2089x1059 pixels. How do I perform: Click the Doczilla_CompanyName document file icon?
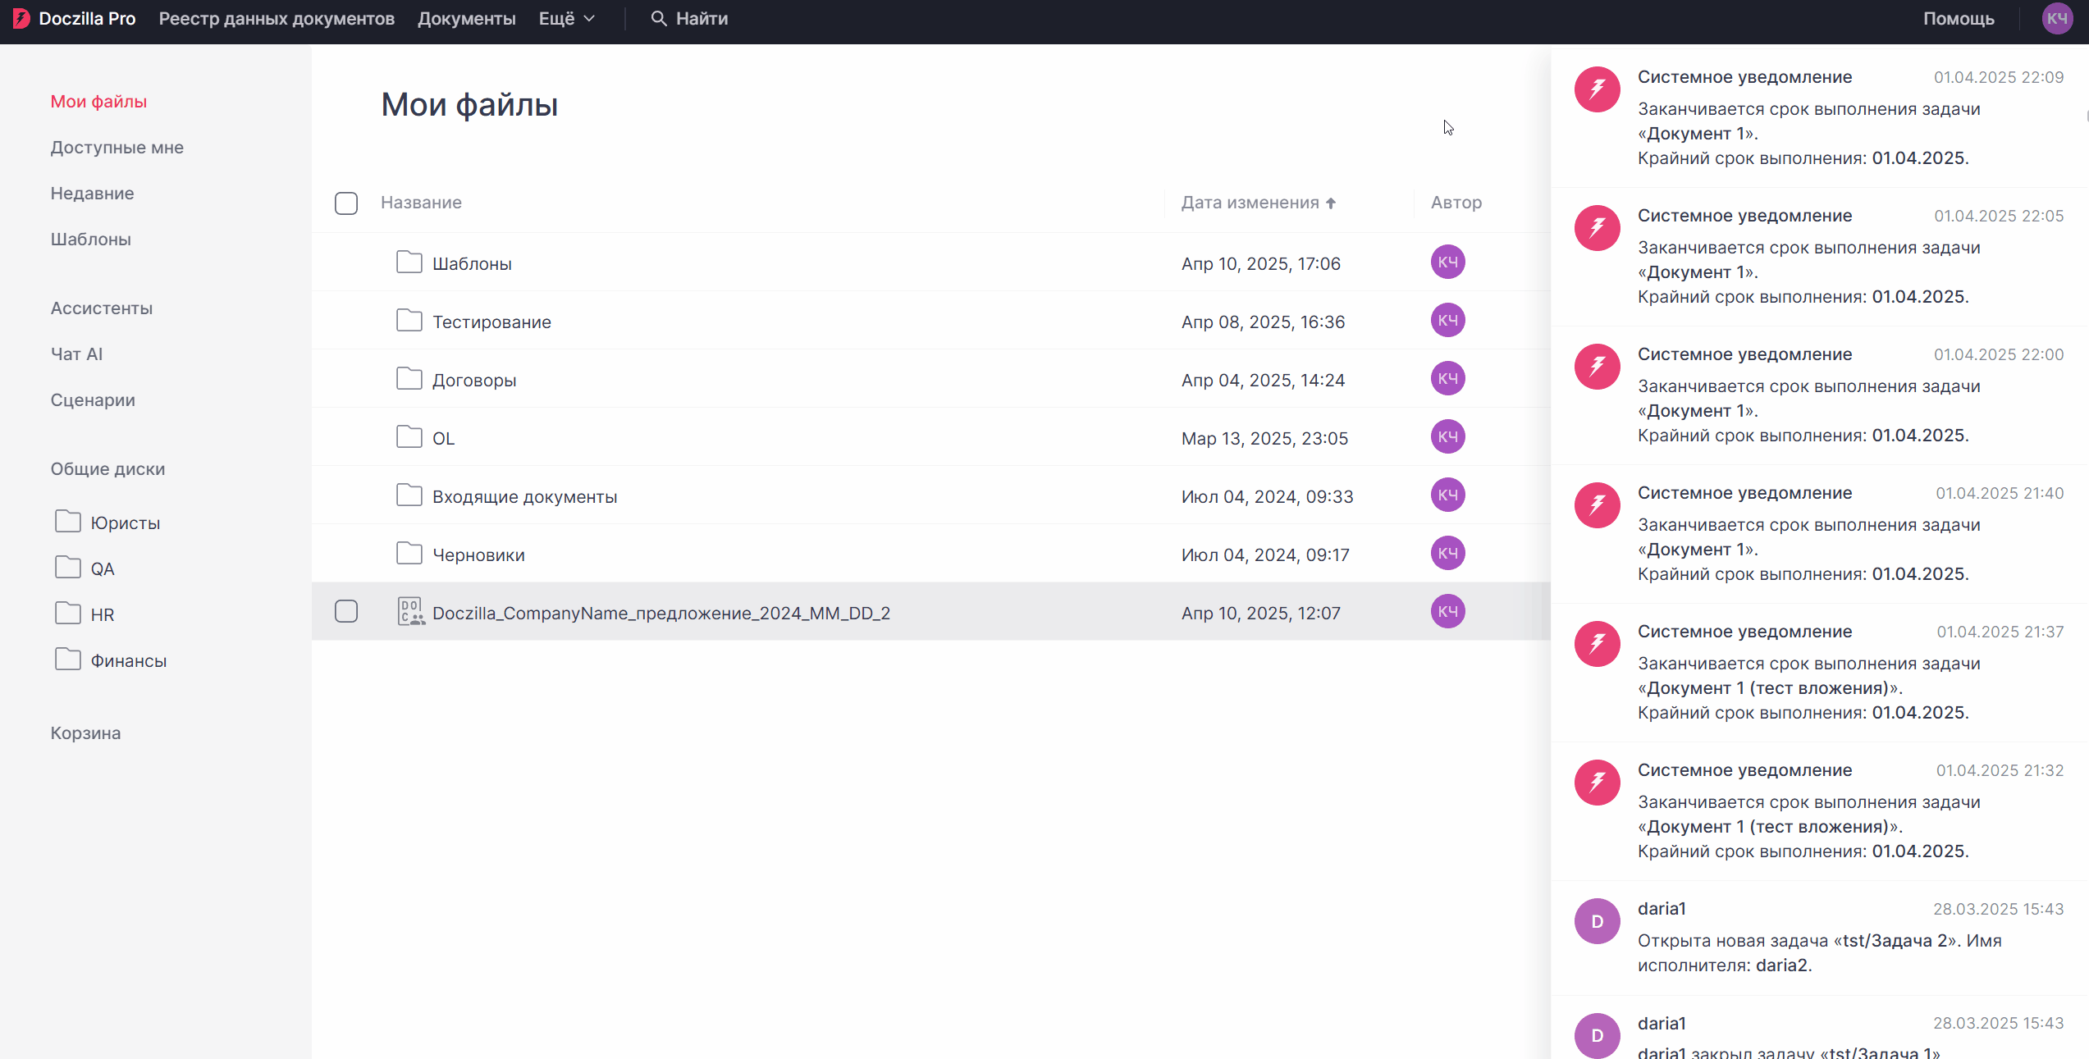point(410,612)
